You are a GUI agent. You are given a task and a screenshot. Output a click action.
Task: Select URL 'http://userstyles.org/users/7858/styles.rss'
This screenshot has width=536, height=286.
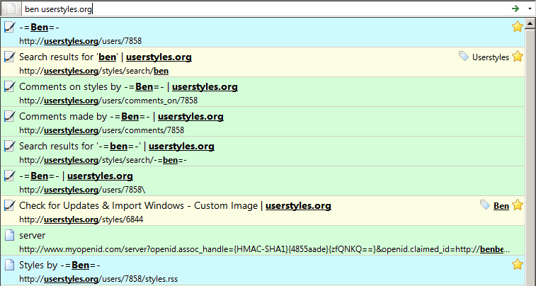click(x=98, y=279)
